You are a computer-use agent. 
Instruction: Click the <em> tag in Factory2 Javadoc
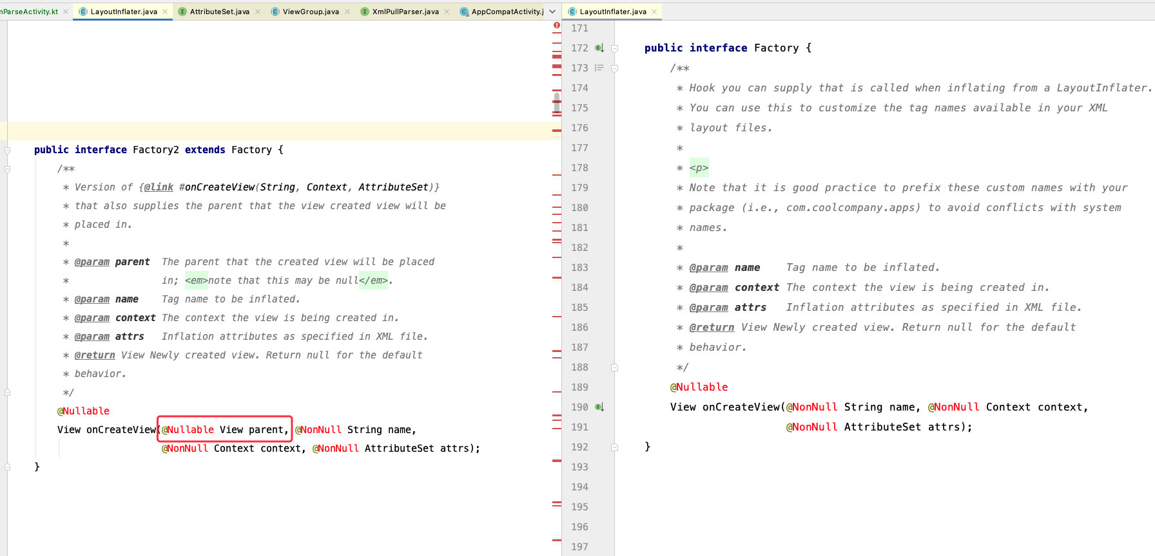(197, 281)
